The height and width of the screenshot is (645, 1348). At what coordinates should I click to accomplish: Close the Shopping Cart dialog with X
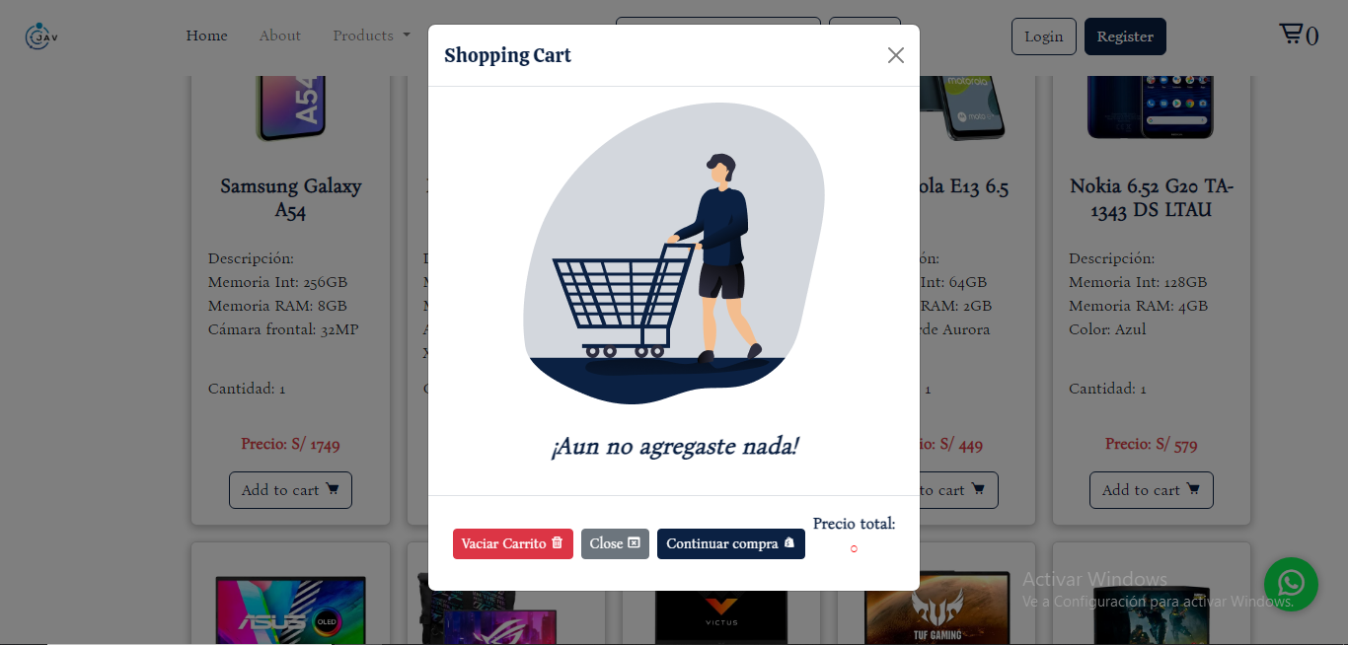(x=895, y=55)
